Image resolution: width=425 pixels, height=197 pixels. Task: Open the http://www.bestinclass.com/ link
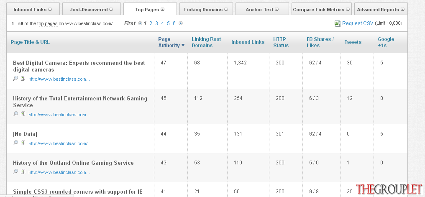click(58, 143)
